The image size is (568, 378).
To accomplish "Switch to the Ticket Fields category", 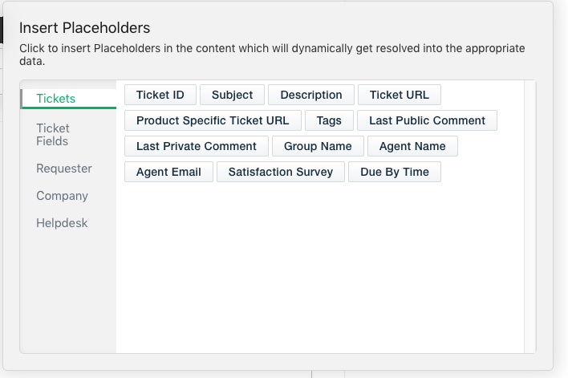I will point(53,135).
